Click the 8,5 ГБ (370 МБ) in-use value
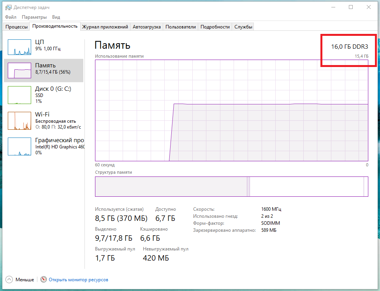Image resolution: width=380 pixels, height=291 pixels. pyautogui.click(x=121, y=218)
